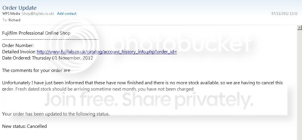The image size is (302, 140).
Task: Click the New status: Cancelled text
Action: pyautogui.click(x=25, y=126)
